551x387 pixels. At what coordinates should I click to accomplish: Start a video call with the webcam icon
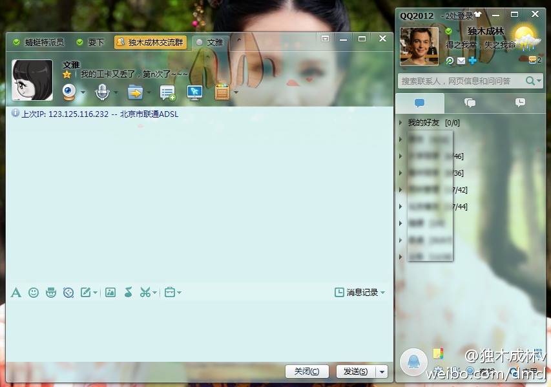coord(69,92)
